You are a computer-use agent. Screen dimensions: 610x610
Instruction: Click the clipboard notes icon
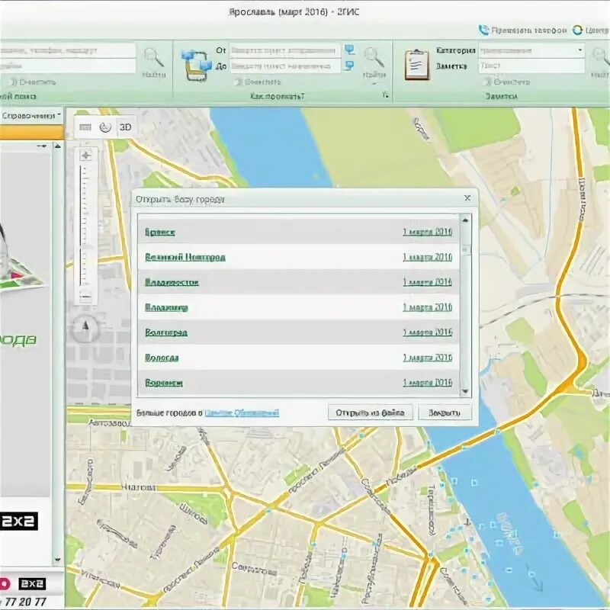pyautogui.click(x=416, y=65)
